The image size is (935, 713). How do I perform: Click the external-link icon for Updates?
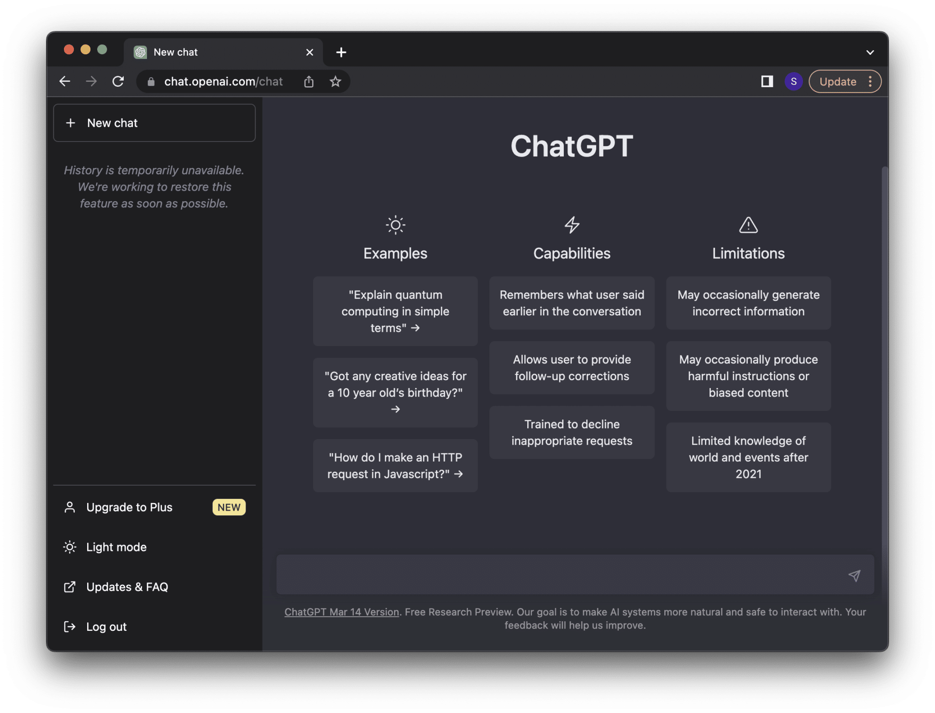coord(70,587)
